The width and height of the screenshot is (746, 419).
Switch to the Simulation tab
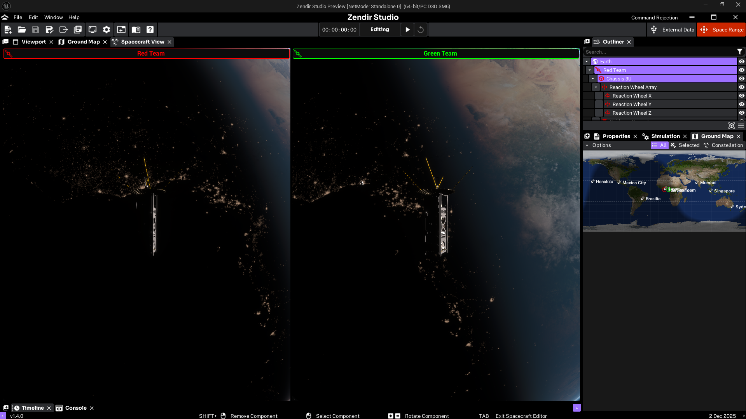pyautogui.click(x=665, y=136)
